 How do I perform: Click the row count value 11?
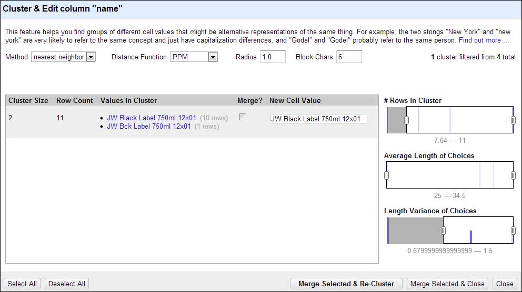point(60,118)
